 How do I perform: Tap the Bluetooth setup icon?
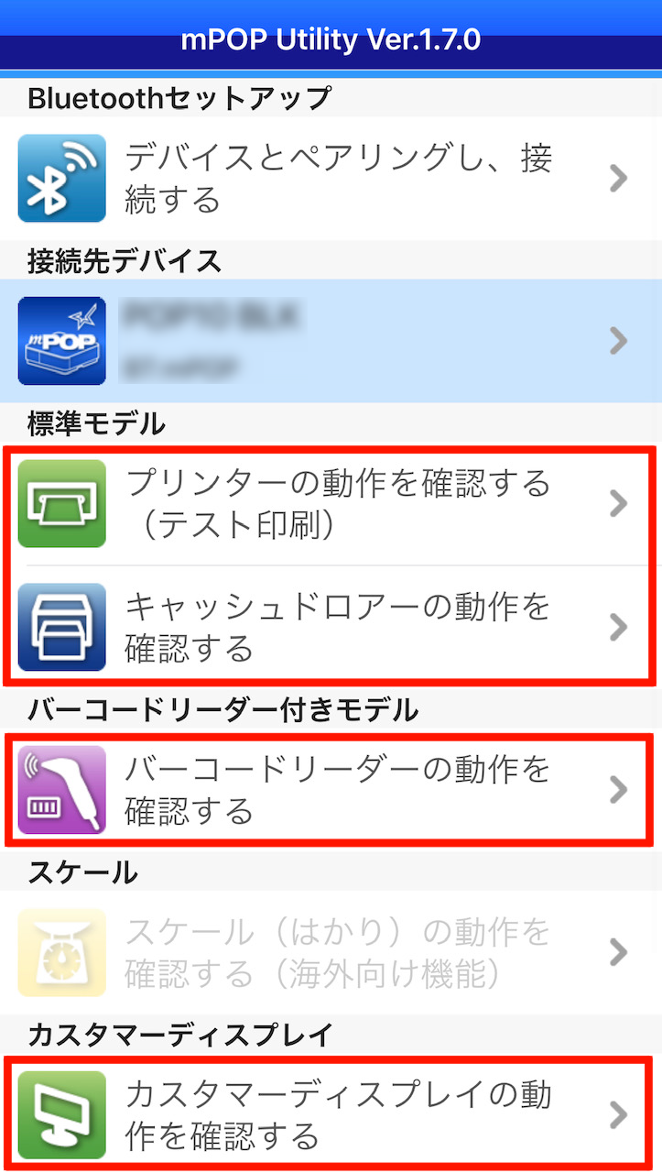pyautogui.click(x=62, y=178)
